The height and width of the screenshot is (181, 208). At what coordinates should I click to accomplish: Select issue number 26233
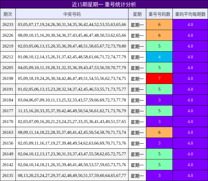8,24
